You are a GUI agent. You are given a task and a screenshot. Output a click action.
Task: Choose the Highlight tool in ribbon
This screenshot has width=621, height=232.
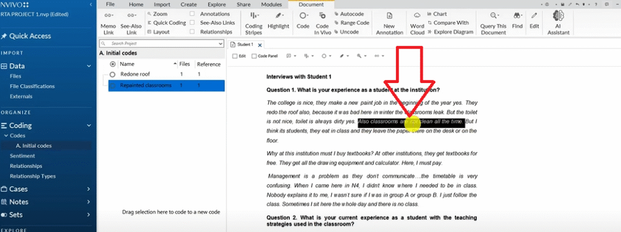click(x=278, y=20)
